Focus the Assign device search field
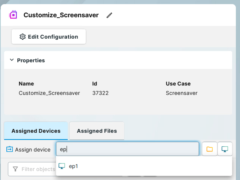Image resolution: width=240 pixels, height=180 pixels. coord(127,149)
